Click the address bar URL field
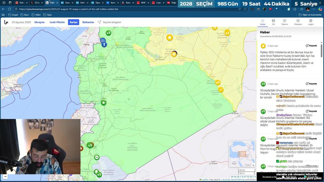The image size is (324, 182). coord(127,9)
